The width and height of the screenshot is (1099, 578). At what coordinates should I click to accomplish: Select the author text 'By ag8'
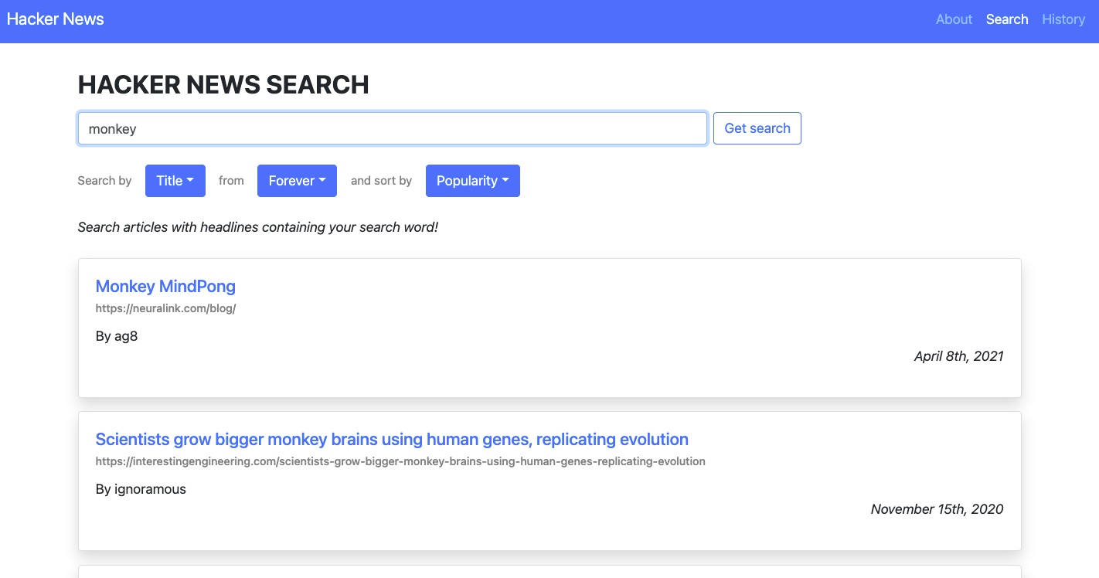[x=117, y=336]
